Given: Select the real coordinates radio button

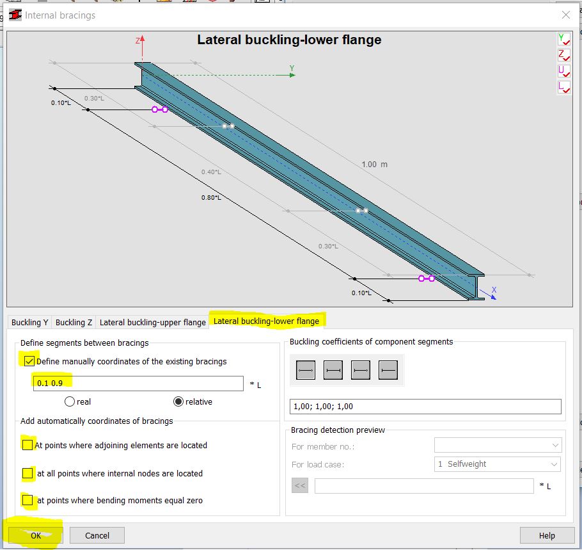Looking at the screenshot, I should pyautogui.click(x=69, y=401).
